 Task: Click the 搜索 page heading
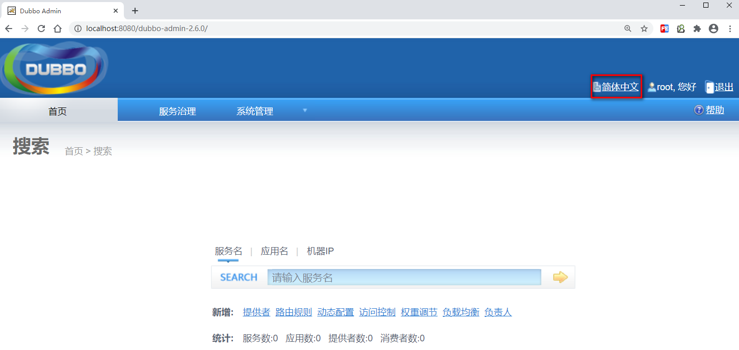(x=31, y=146)
